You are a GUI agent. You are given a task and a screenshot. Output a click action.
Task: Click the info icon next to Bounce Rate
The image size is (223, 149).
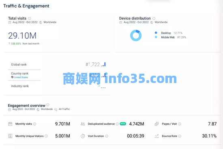[x=180, y=136]
